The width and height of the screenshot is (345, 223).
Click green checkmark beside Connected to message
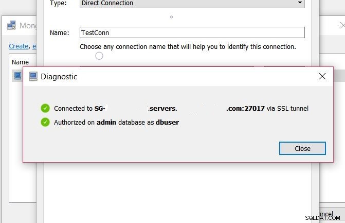[45, 108]
